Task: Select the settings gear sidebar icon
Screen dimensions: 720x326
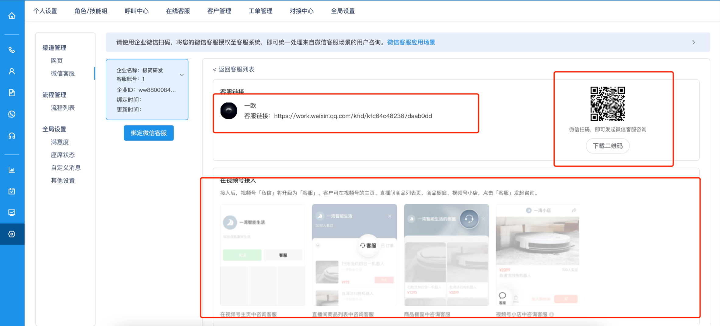Action: (x=12, y=234)
